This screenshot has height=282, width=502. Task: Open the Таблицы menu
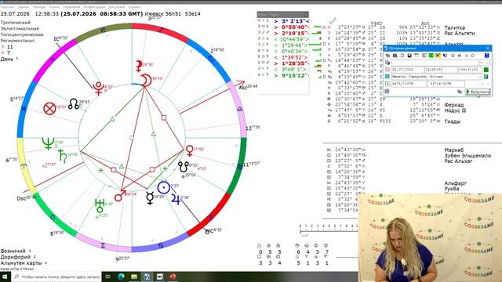38,7
